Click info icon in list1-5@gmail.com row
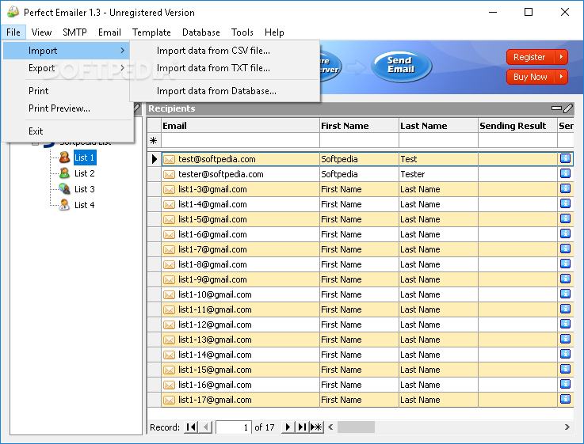This screenshot has height=444, width=584. [x=565, y=218]
